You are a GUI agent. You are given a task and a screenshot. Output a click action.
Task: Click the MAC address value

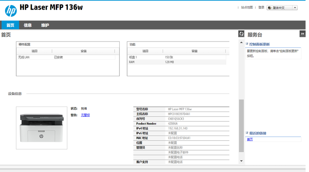click(x=179, y=138)
